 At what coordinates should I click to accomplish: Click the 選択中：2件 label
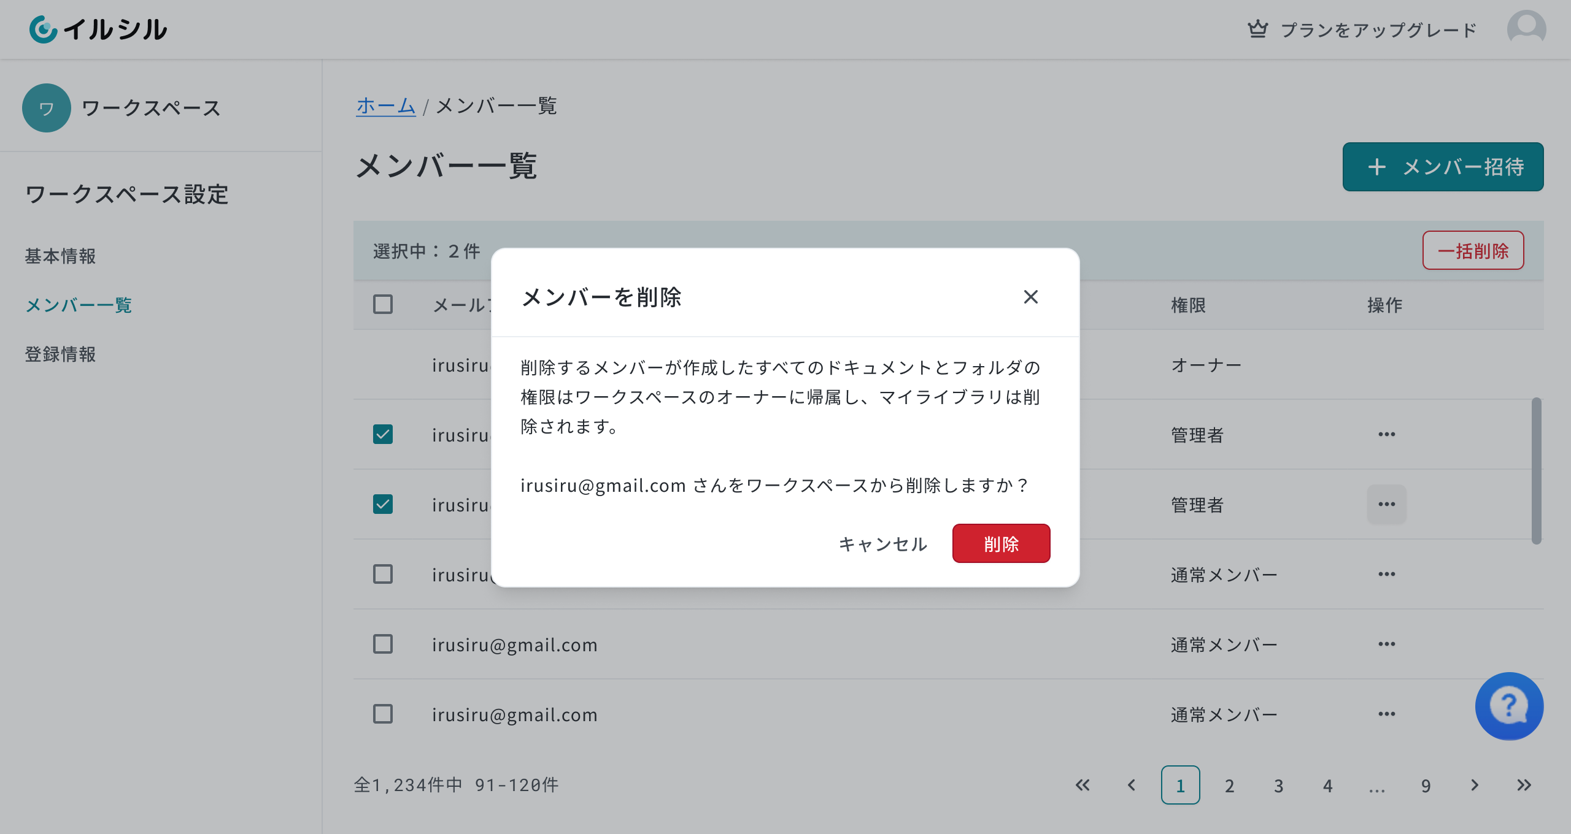click(427, 251)
